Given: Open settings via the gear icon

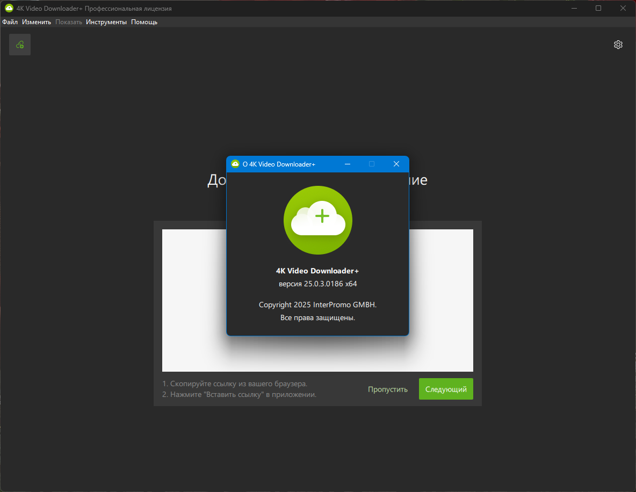Looking at the screenshot, I should (618, 45).
